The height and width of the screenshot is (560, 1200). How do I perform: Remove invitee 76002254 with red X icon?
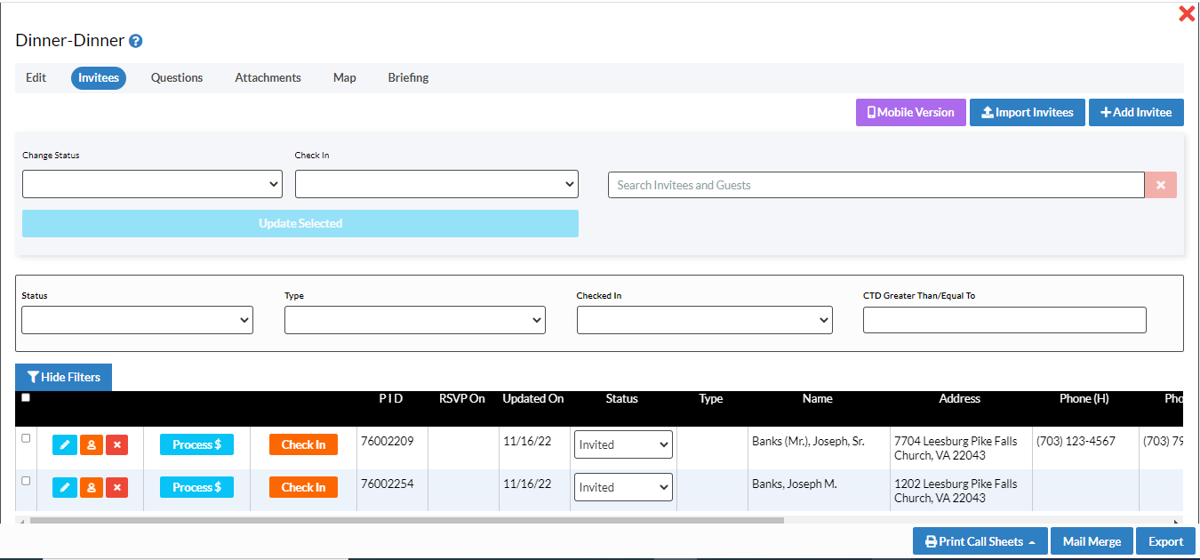(x=116, y=487)
